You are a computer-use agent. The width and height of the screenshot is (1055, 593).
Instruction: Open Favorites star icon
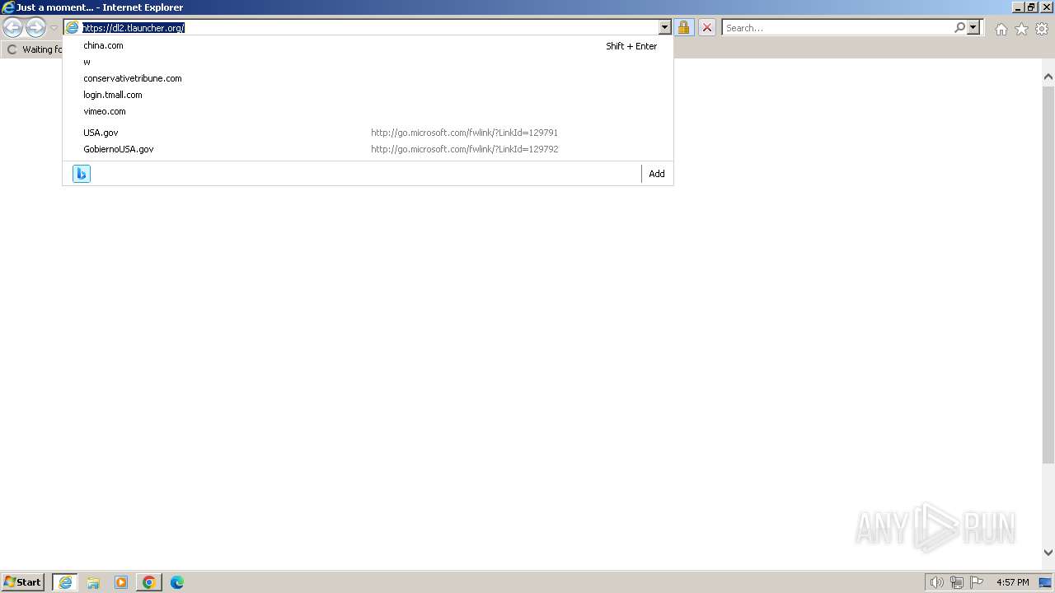pos(1021,29)
